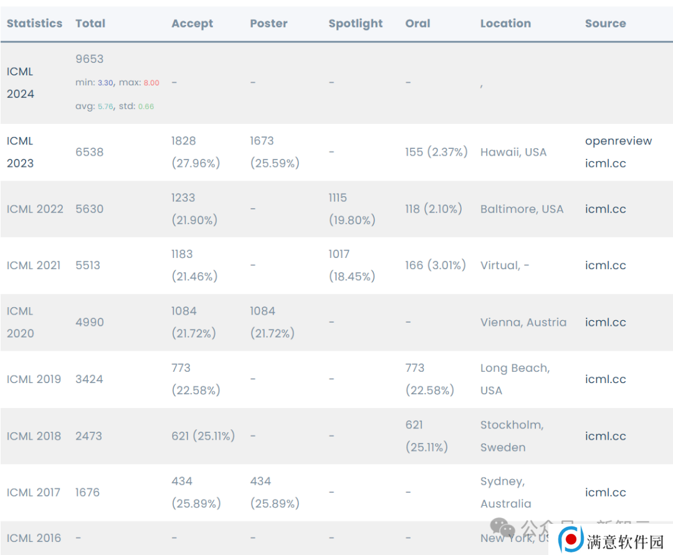Screen dimensions: 673x555
Task: Open the ICML 2024 row label
Action: click(x=20, y=82)
